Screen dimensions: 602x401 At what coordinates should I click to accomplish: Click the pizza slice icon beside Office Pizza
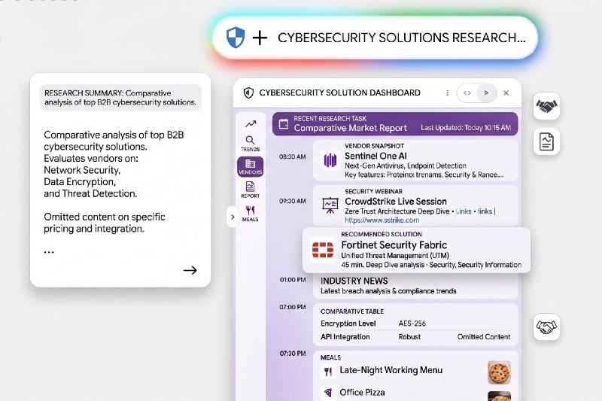tap(328, 393)
